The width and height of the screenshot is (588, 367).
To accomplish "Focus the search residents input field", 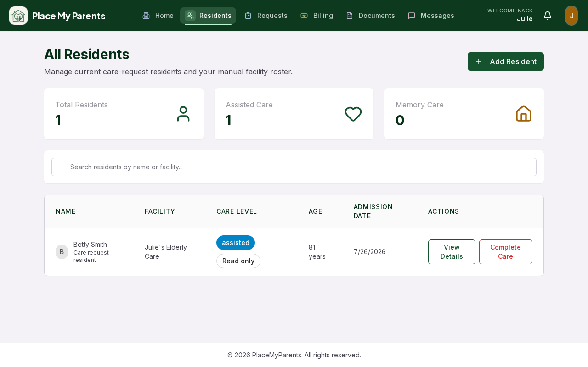I will pos(294,167).
